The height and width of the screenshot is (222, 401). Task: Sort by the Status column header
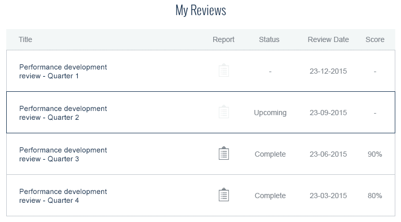click(x=269, y=39)
